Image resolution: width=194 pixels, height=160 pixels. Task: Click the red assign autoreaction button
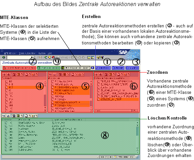(x=19, y=68)
